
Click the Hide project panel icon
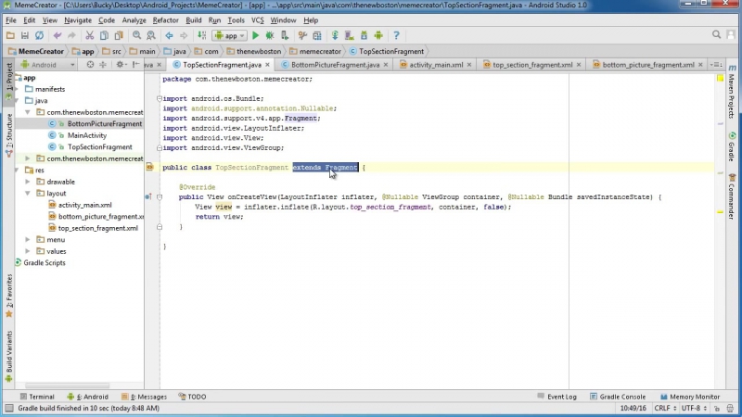[135, 65]
